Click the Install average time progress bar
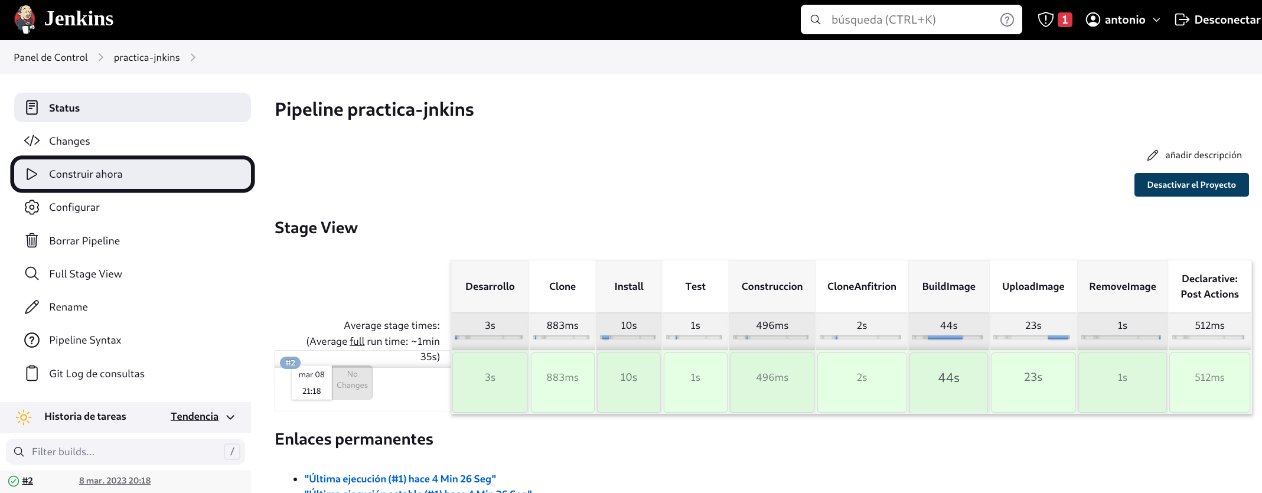This screenshot has width=1262, height=493. click(628, 338)
